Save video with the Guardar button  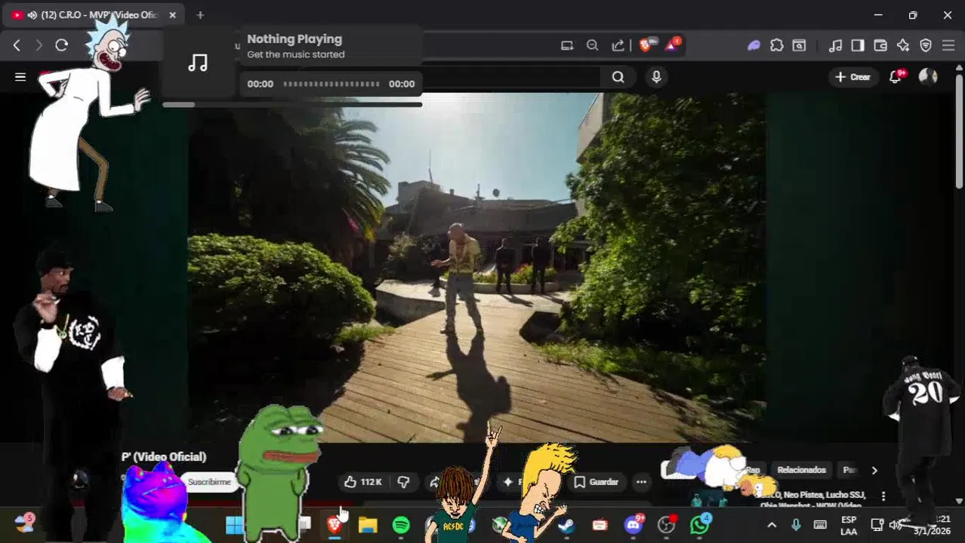click(x=597, y=482)
